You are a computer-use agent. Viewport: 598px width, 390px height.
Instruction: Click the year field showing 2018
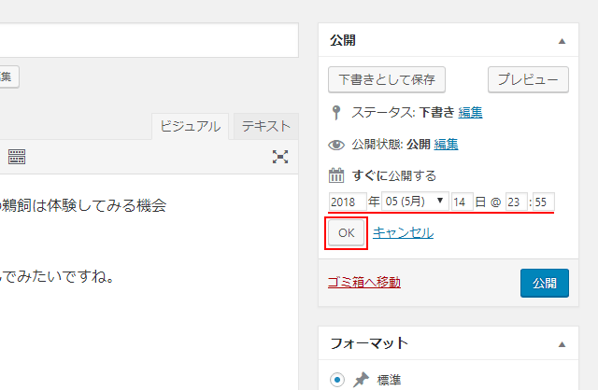[346, 201]
